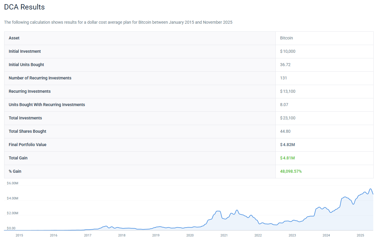
Task: Click the green Total Gain value $4.81M
Action: pos(288,158)
